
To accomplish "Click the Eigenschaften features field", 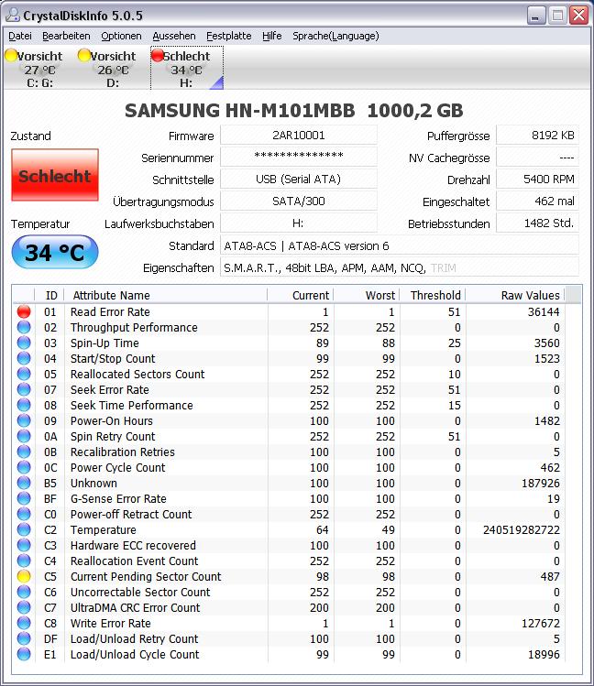I will [x=400, y=267].
